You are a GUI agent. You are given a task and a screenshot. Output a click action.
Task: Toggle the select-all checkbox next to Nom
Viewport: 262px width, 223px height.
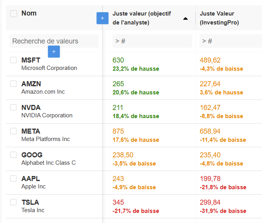14,14
